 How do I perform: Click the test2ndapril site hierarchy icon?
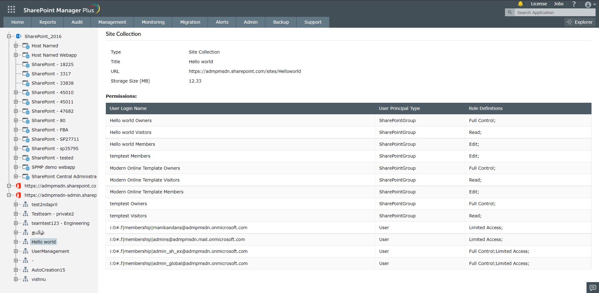26,205
